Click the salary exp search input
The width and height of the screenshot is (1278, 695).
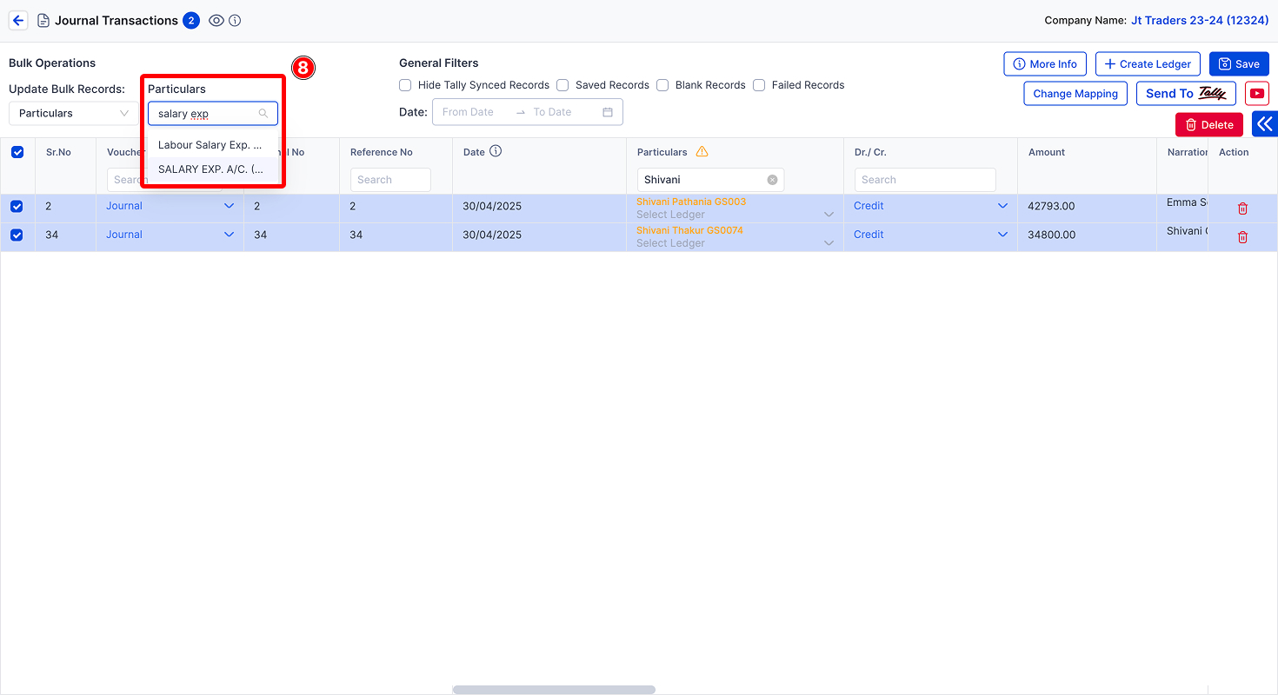click(x=213, y=114)
